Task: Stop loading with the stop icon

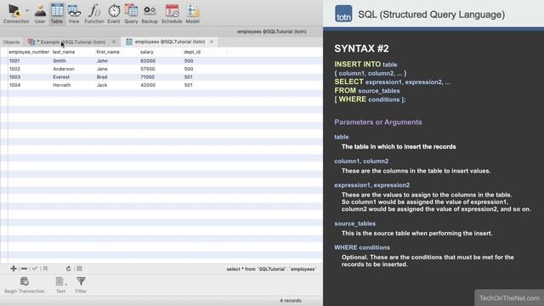Action: tap(79, 269)
